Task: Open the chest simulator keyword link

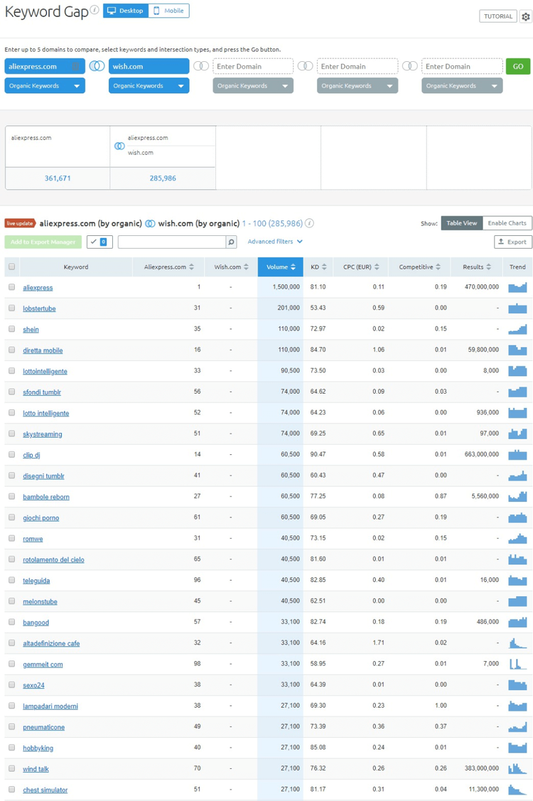Action: click(45, 790)
